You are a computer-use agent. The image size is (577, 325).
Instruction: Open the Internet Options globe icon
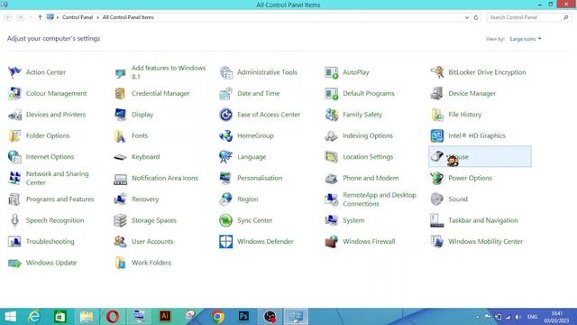pyautogui.click(x=14, y=157)
